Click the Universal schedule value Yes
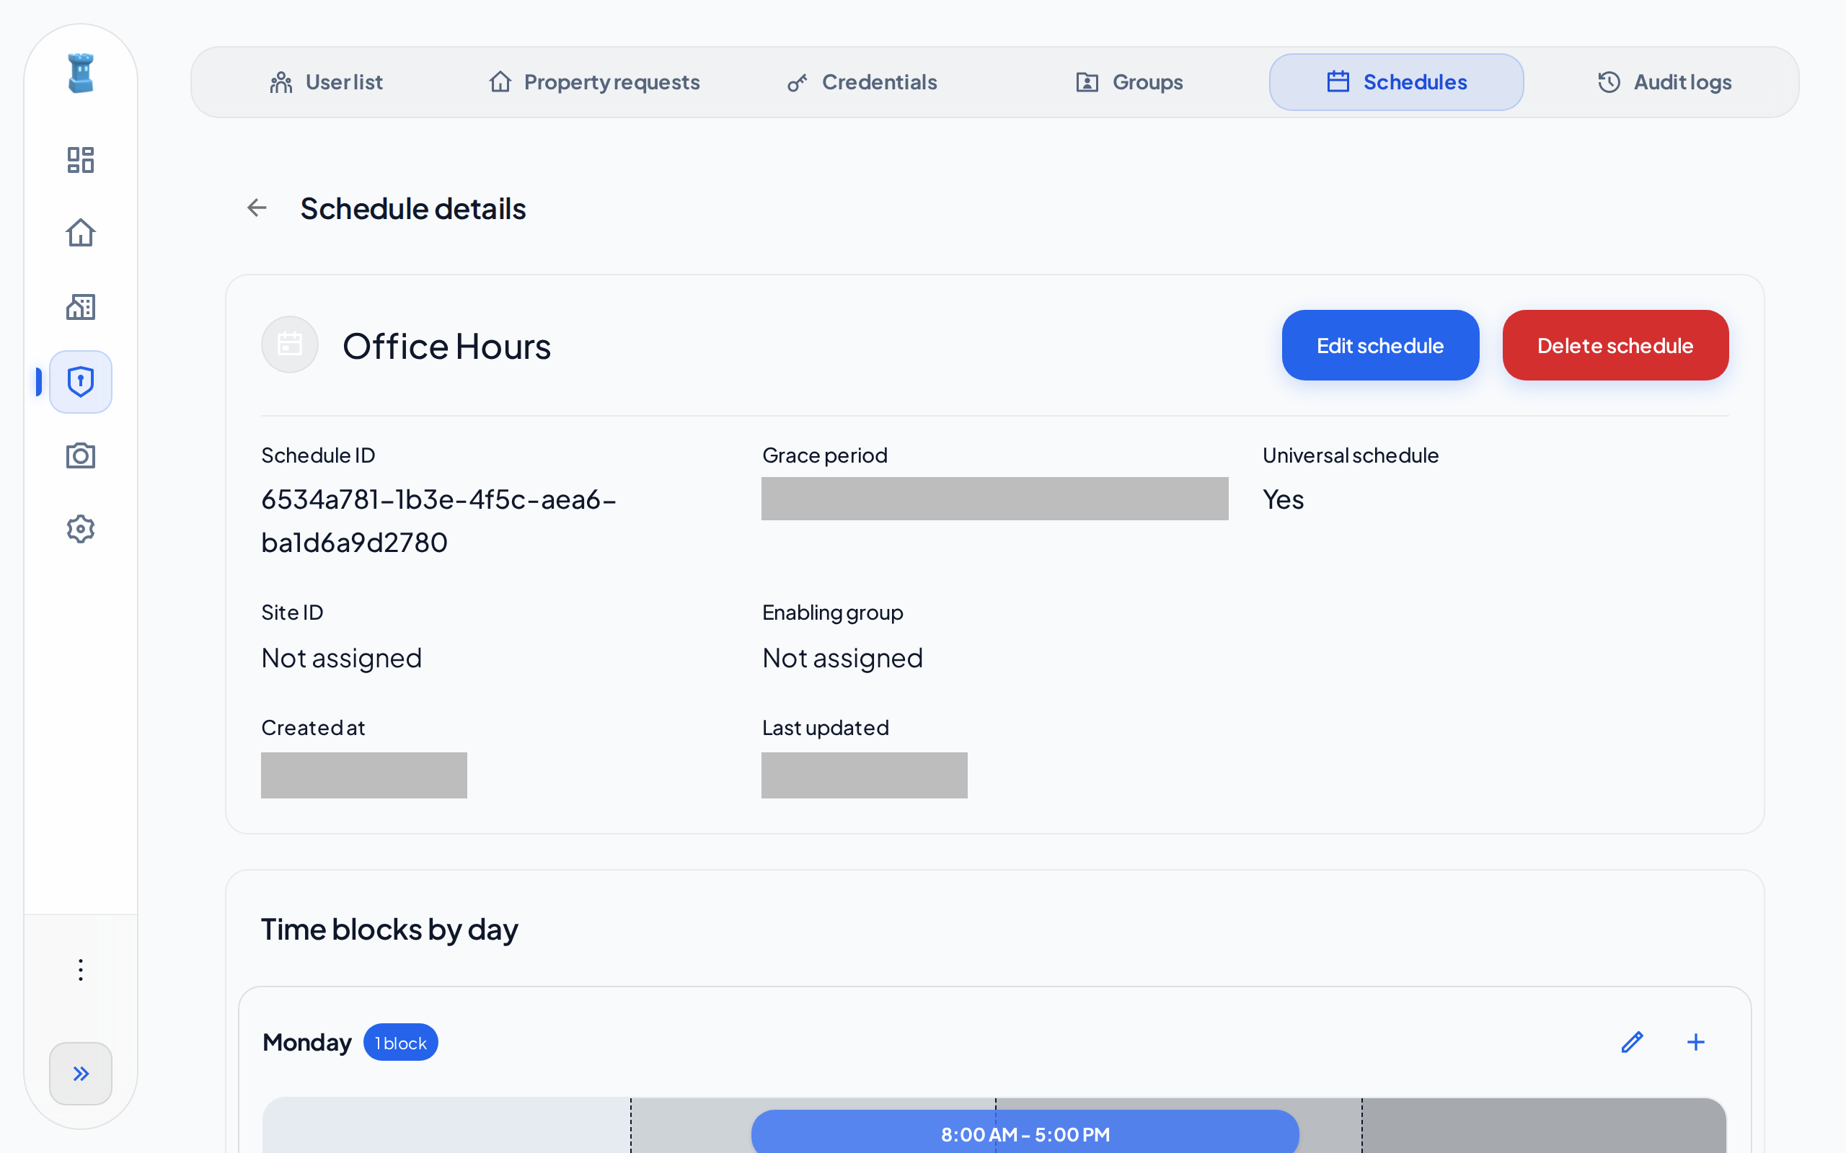Viewport: 1846px width, 1153px height. [1284, 499]
